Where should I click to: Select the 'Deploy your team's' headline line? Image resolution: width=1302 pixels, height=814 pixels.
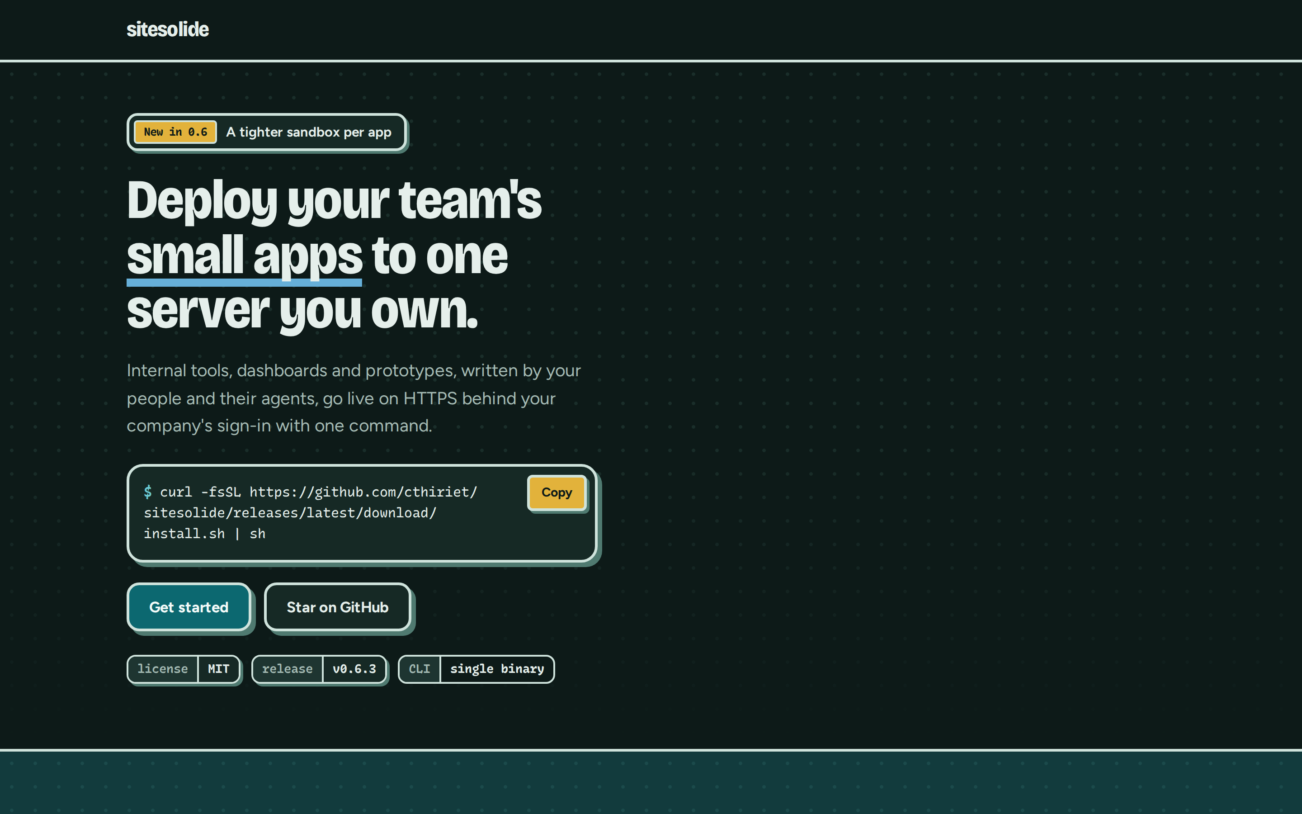pyautogui.click(x=334, y=201)
